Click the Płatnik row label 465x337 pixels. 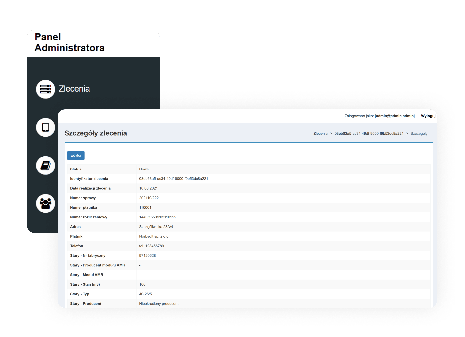(76, 236)
